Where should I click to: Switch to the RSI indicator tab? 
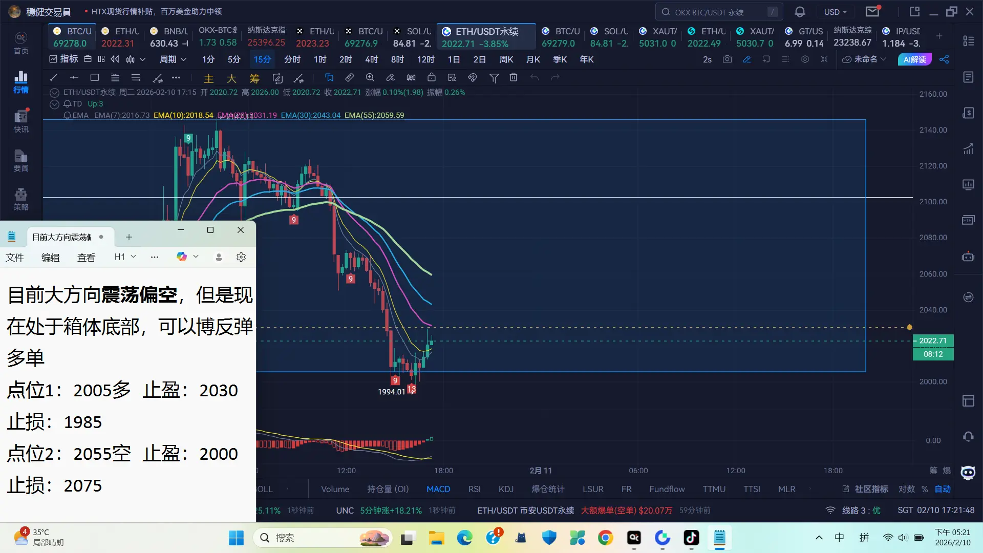(474, 489)
